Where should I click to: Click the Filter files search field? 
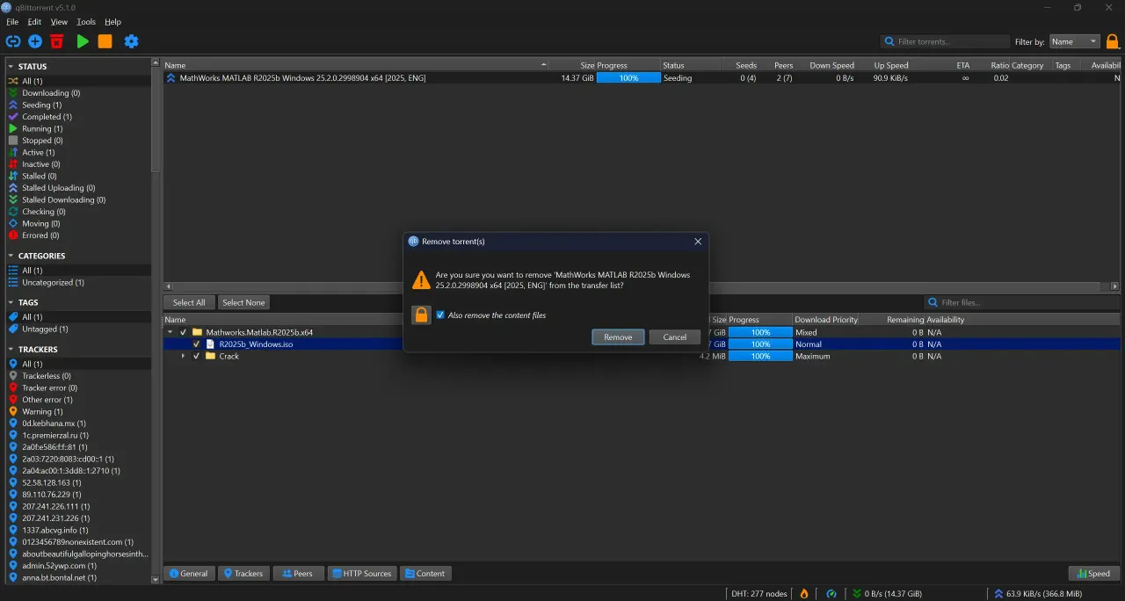1022,302
